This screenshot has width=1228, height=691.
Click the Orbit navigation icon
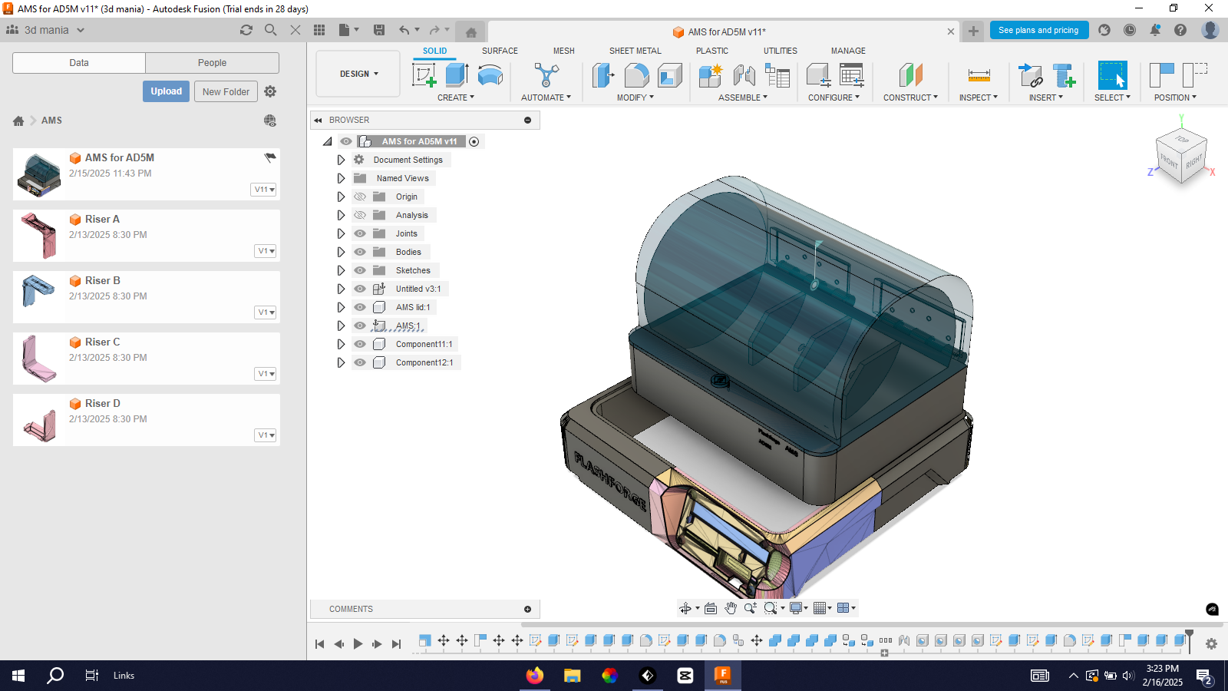(x=685, y=608)
